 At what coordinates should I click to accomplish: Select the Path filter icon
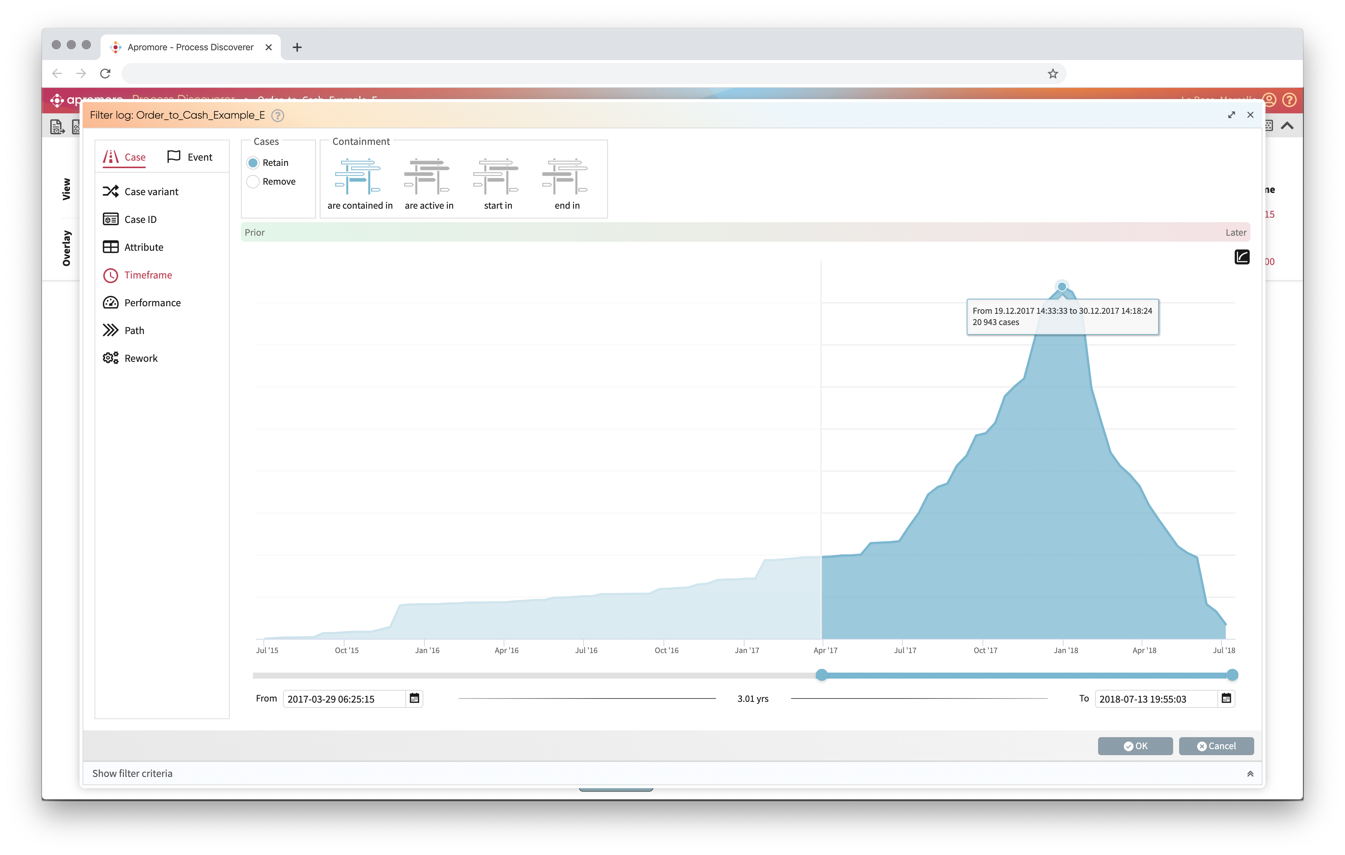click(111, 330)
